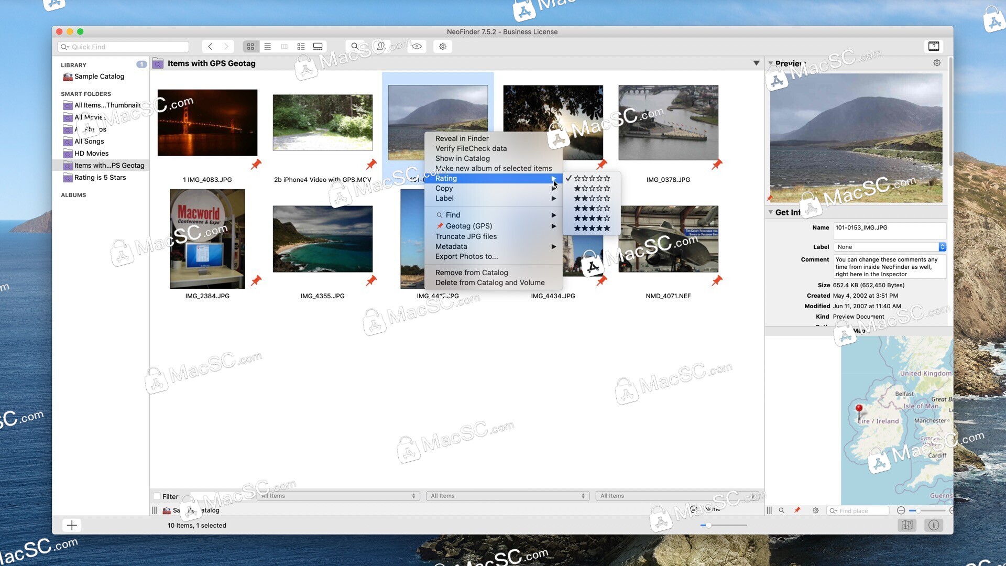
Task: Select 4-star rating for selected item
Action: [x=592, y=219]
